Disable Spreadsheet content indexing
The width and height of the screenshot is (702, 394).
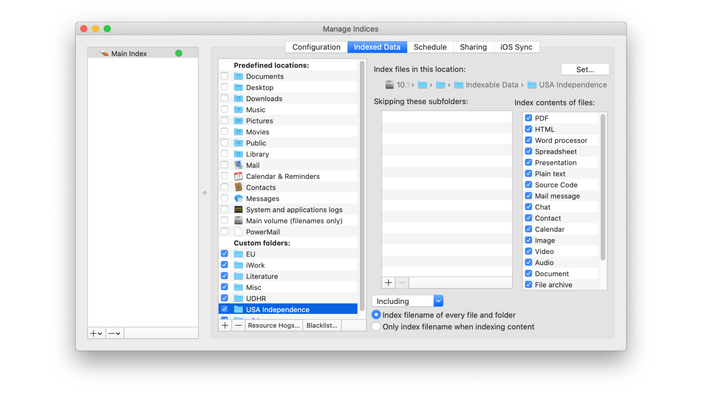tap(529, 151)
